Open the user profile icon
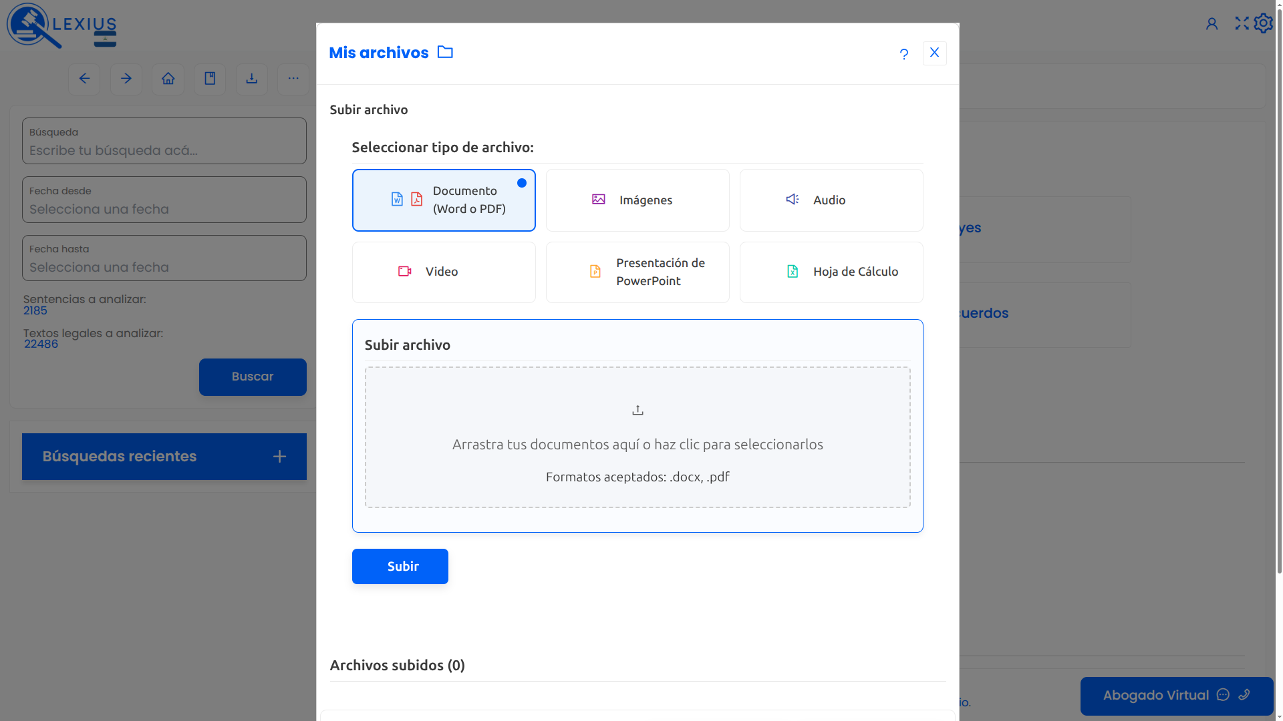Screen dimensions: 1283x721 (x=1211, y=24)
